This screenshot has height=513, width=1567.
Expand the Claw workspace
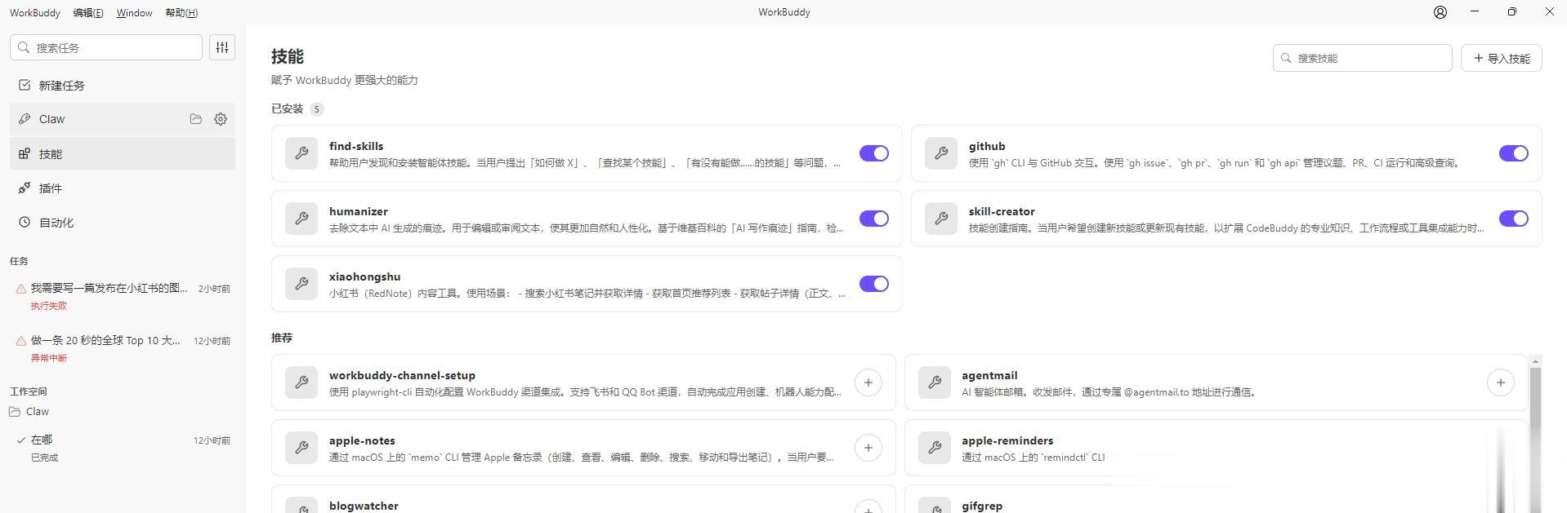pyautogui.click(x=123, y=412)
